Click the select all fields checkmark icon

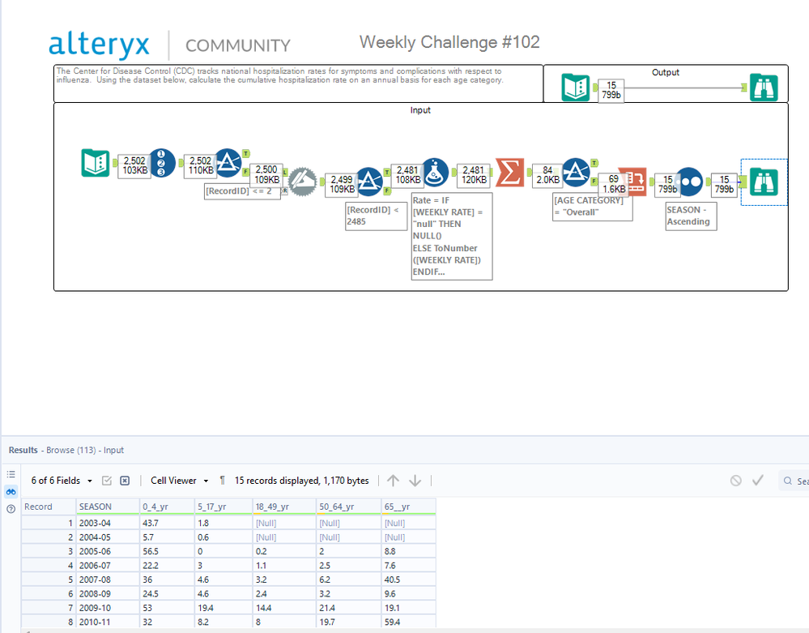(x=107, y=481)
